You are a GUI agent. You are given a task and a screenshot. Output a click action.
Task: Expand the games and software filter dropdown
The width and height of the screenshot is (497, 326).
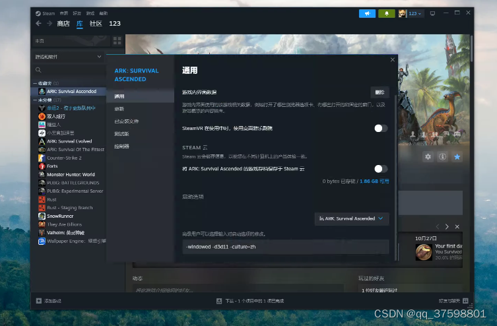69,57
